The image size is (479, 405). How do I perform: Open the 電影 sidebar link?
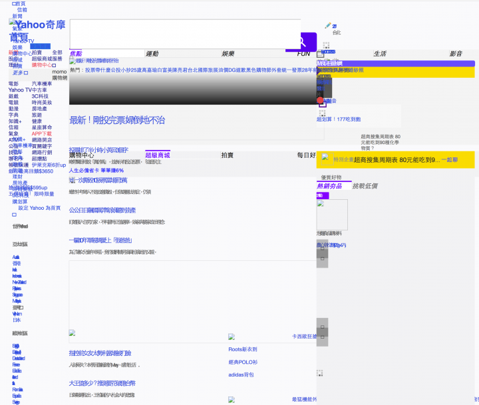coord(13,84)
